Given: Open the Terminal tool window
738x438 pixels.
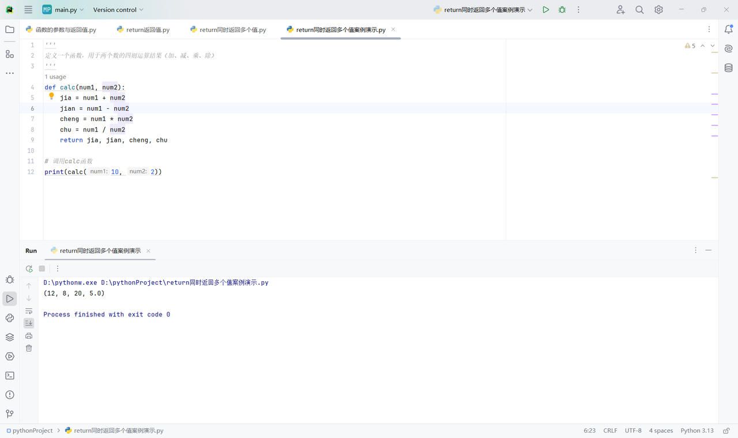Looking at the screenshot, I should [9, 375].
